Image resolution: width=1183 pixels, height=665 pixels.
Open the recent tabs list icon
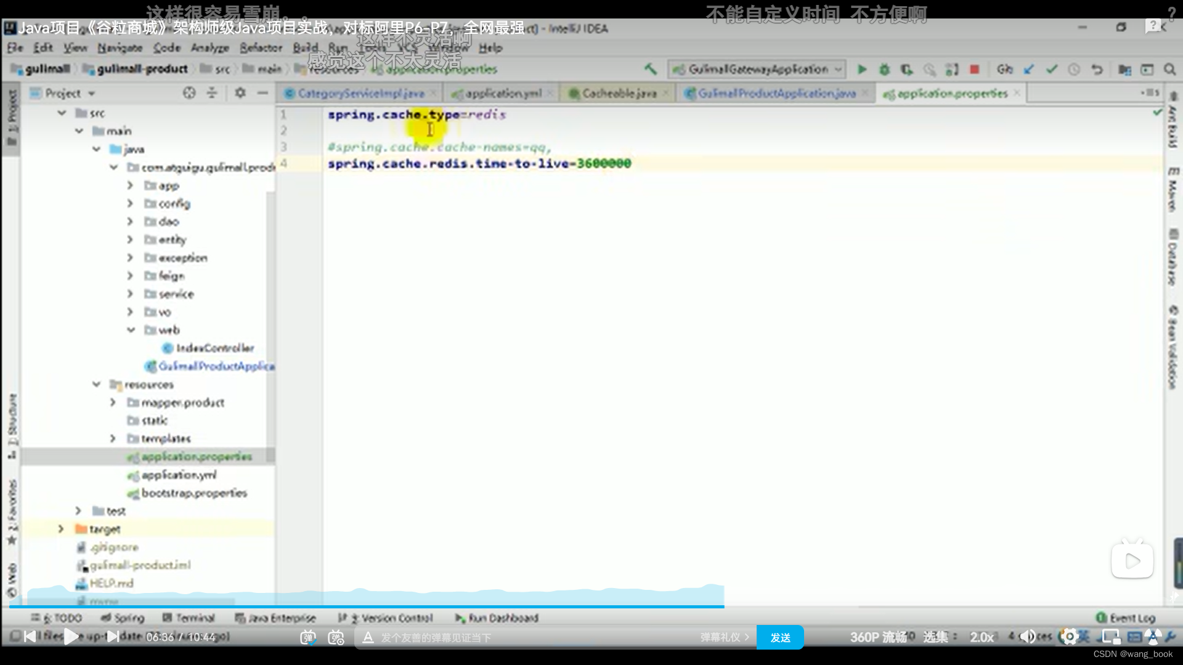tap(1150, 93)
